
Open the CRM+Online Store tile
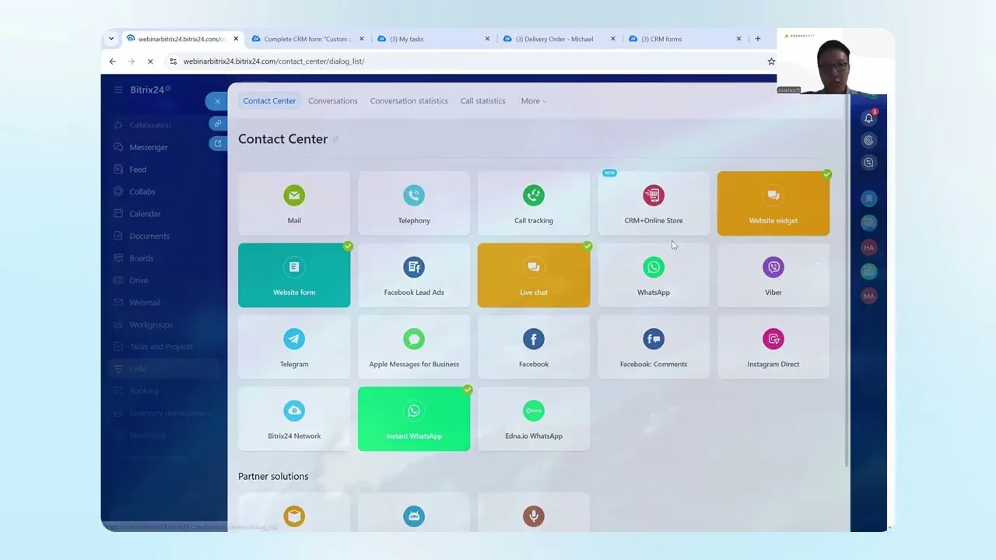(654, 203)
